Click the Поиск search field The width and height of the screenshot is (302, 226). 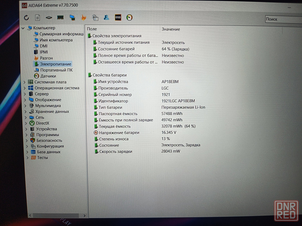(x=283, y=19)
